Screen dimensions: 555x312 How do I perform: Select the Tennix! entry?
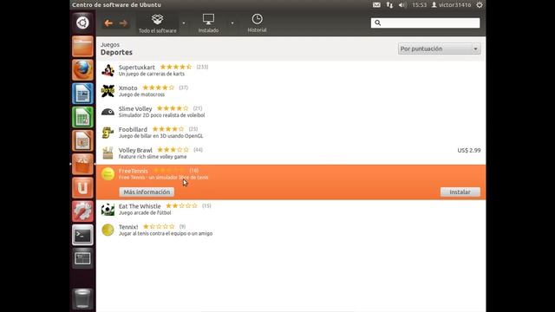coord(291,230)
